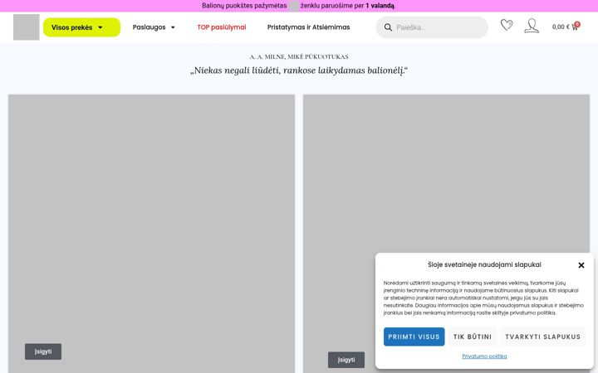Viewport: 598px width, 373px height.
Task: Expand the Paslaugos menu arrow
Action: (173, 27)
